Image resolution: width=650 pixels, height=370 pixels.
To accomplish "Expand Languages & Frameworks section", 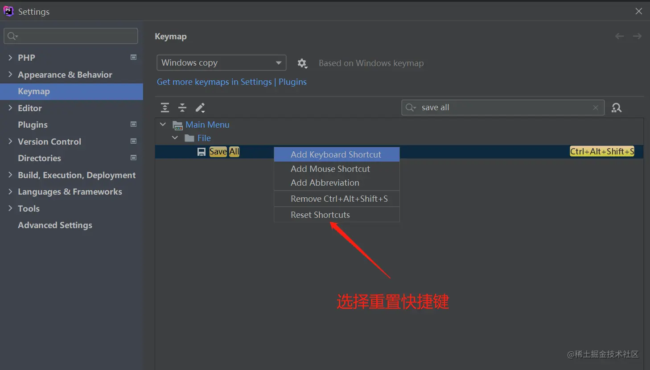I will click(10, 191).
